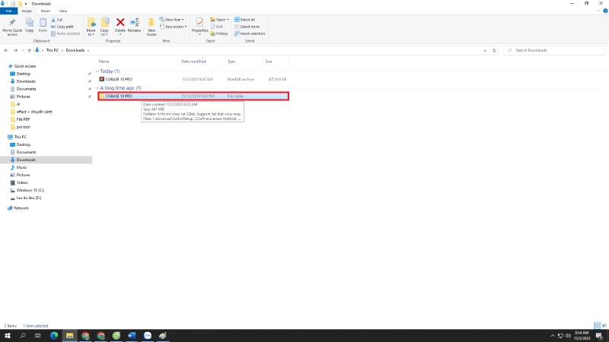This screenshot has height=342, width=609.
Task: Select the CUBASE 10 PRO WinRAR archive
Action: pos(193,80)
